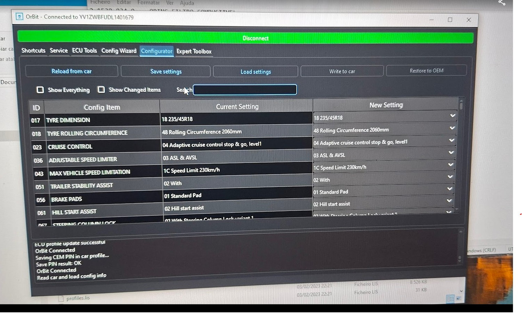Click Restore to OEM button
This screenshot has height=313, width=522.
tap(426, 71)
